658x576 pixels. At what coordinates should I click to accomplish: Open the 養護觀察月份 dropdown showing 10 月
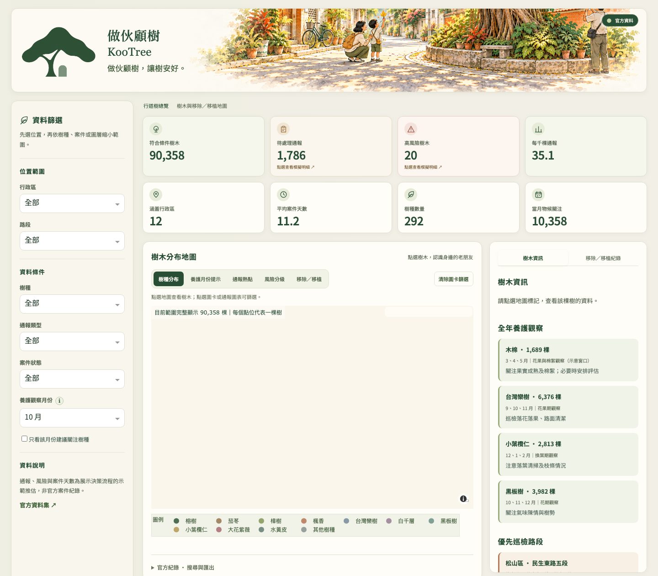tap(72, 417)
